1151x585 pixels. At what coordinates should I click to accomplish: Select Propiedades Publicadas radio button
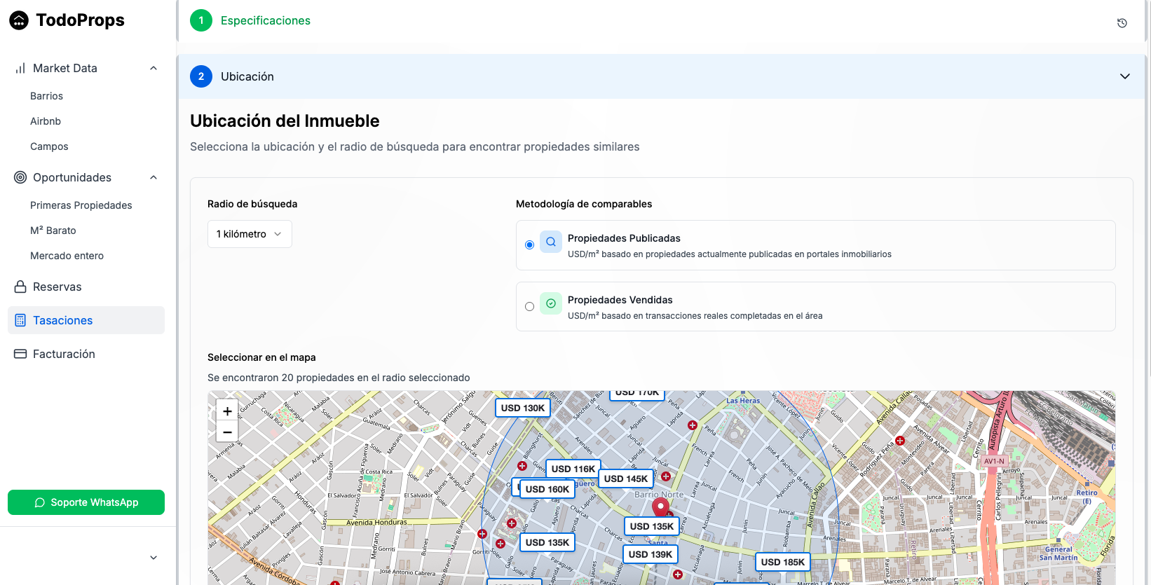point(529,245)
